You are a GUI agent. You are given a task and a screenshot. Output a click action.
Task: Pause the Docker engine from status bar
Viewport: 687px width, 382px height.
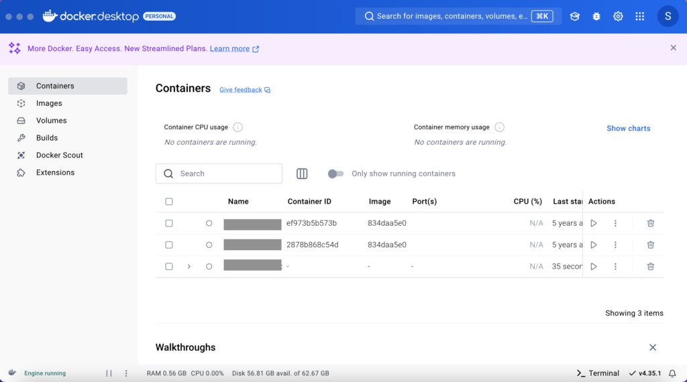tap(109, 373)
